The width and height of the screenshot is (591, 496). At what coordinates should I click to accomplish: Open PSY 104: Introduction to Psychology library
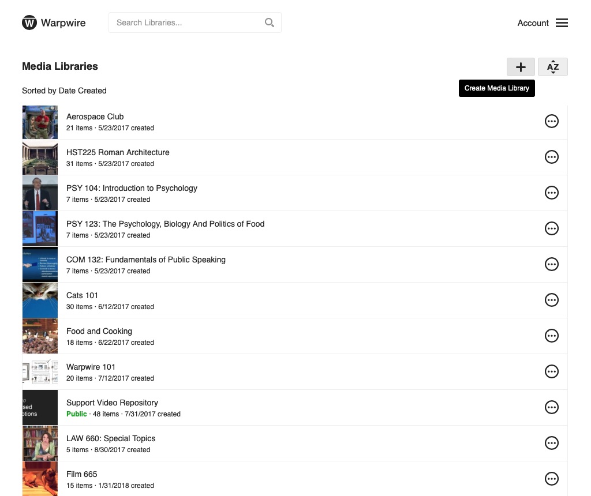(x=132, y=188)
